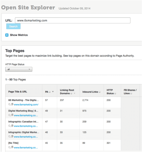Click the inbound links value 975

coord(84,111)
